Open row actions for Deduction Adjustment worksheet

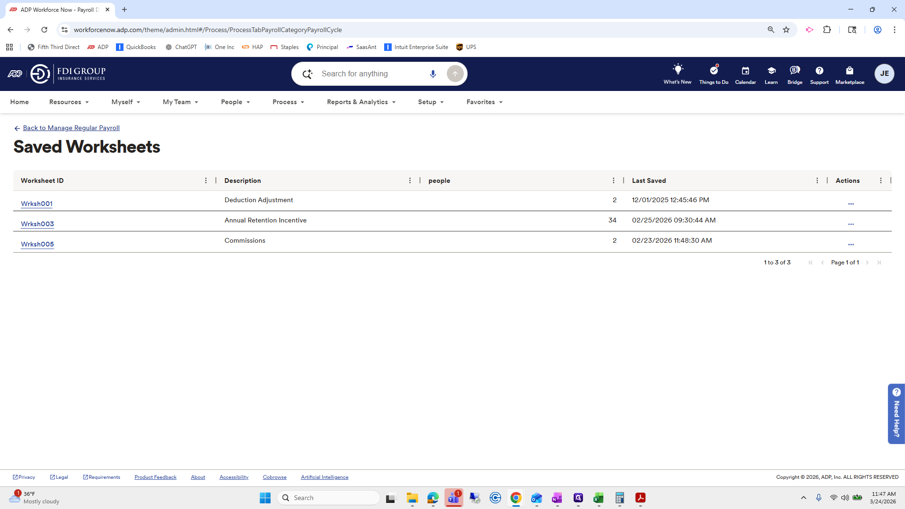(x=851, y=204)
